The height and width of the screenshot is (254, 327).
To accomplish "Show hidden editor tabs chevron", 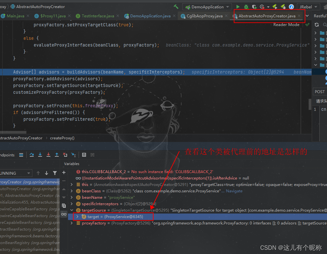I will pyautogui.click(x=307, y=16).
